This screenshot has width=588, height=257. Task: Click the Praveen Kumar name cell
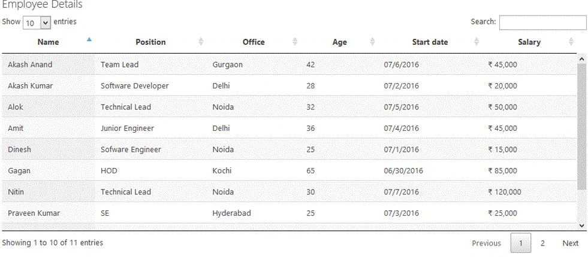point(34,213)
